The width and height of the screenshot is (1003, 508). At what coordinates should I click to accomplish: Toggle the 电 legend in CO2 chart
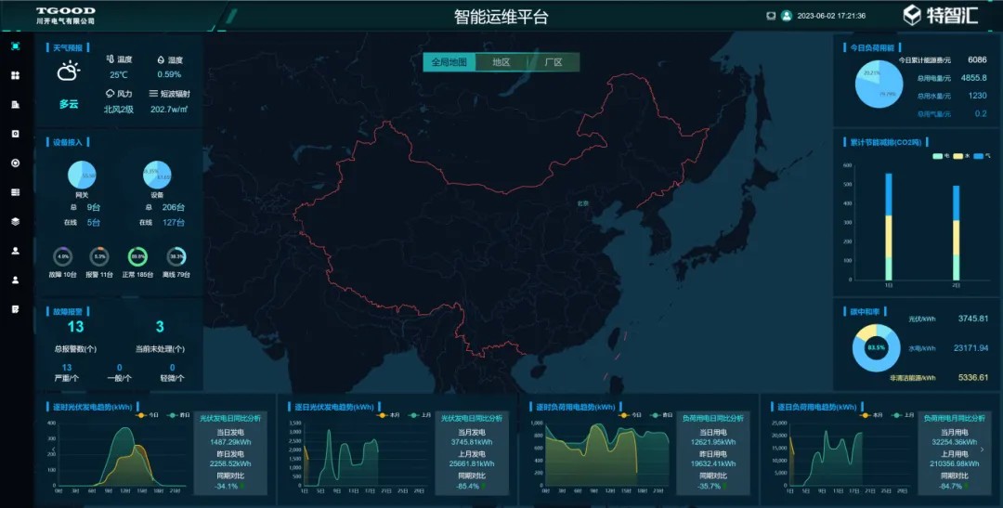click(x=941, y=156)
